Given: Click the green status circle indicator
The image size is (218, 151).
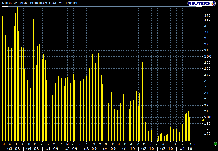Looking at the screenshot, I should 215,144.
